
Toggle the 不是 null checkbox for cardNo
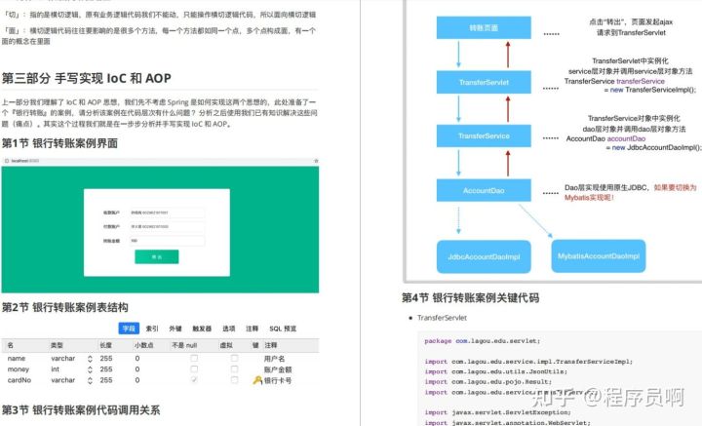tap(194, 380)
